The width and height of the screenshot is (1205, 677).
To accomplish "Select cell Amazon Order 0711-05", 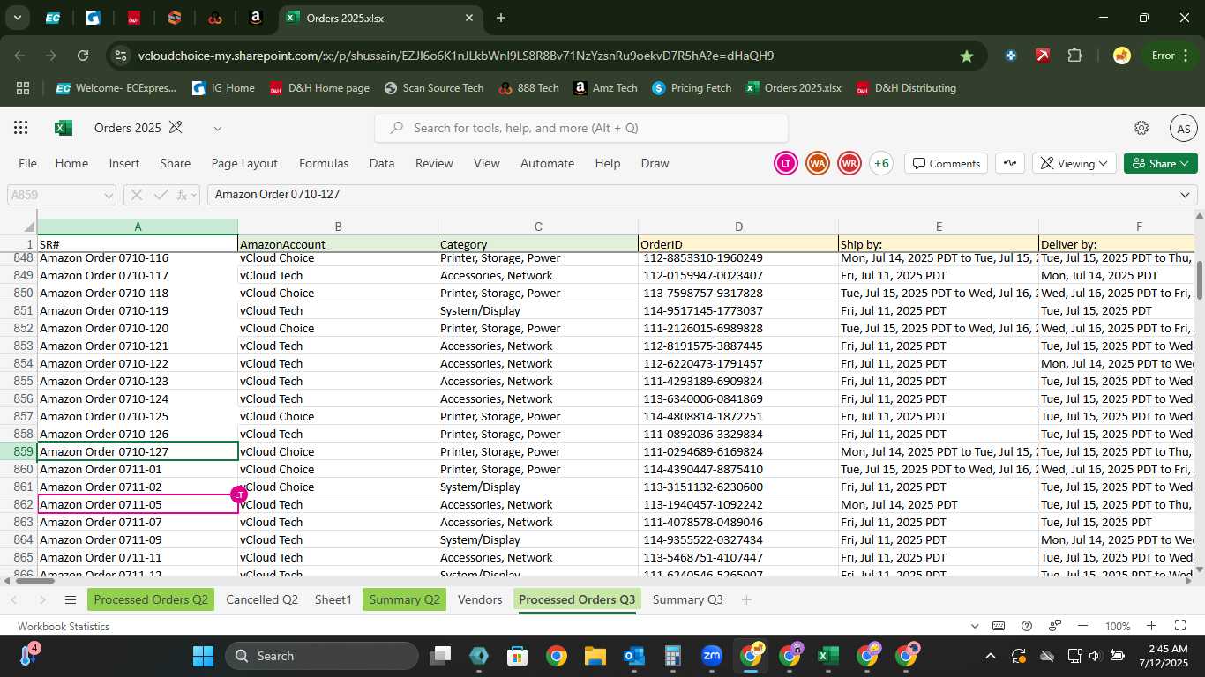I will (138, 504).
